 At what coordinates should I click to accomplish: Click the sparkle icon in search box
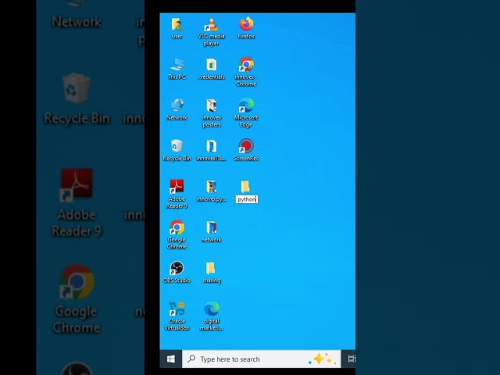(322, 359)
